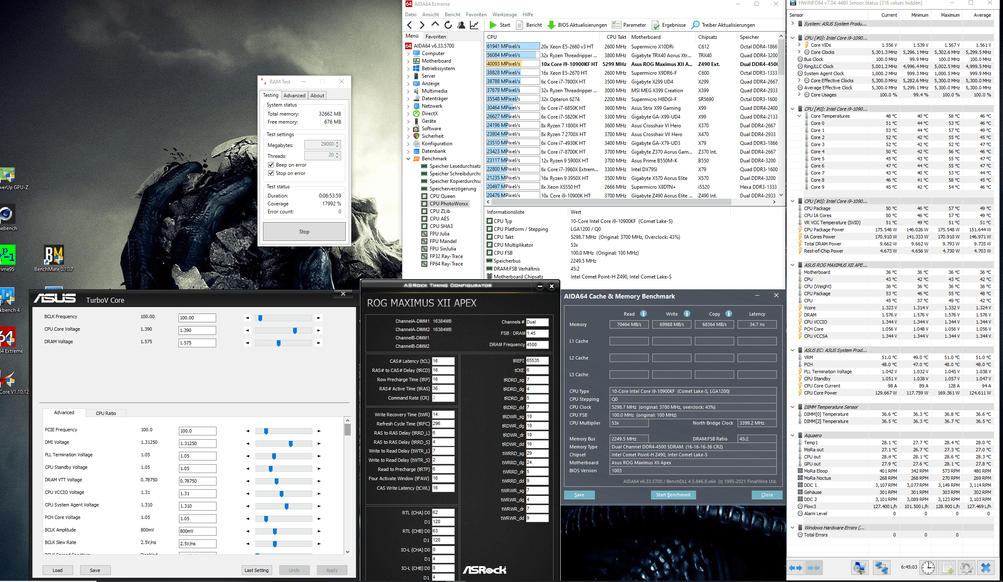Image resolution: width=1003 pixels, height=582 pixels.
Task: Click Last Setting button in TurboV Core
Action: [x=257, y=570]
